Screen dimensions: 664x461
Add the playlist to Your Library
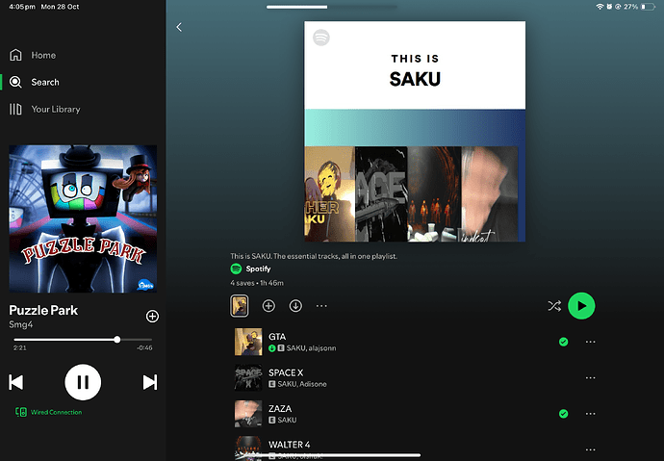click(x=268, y=306)
